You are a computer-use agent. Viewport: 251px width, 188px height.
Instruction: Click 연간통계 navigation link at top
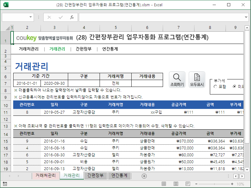click(110, 49)
